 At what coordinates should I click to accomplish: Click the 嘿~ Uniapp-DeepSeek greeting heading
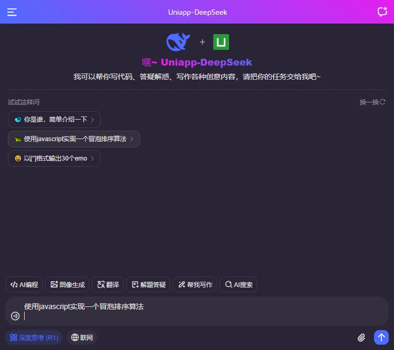click(197, 62)
